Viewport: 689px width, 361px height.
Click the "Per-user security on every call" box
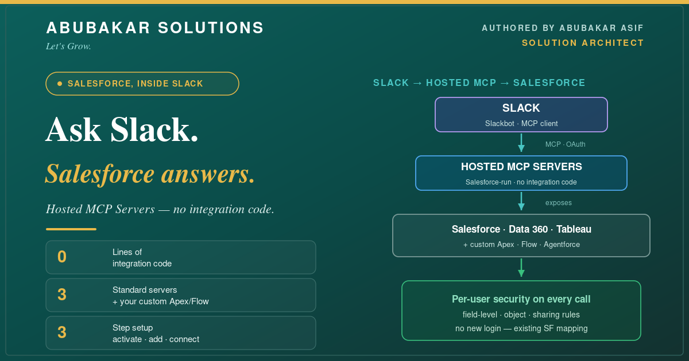pyautogui.click(x=521, y=311)
